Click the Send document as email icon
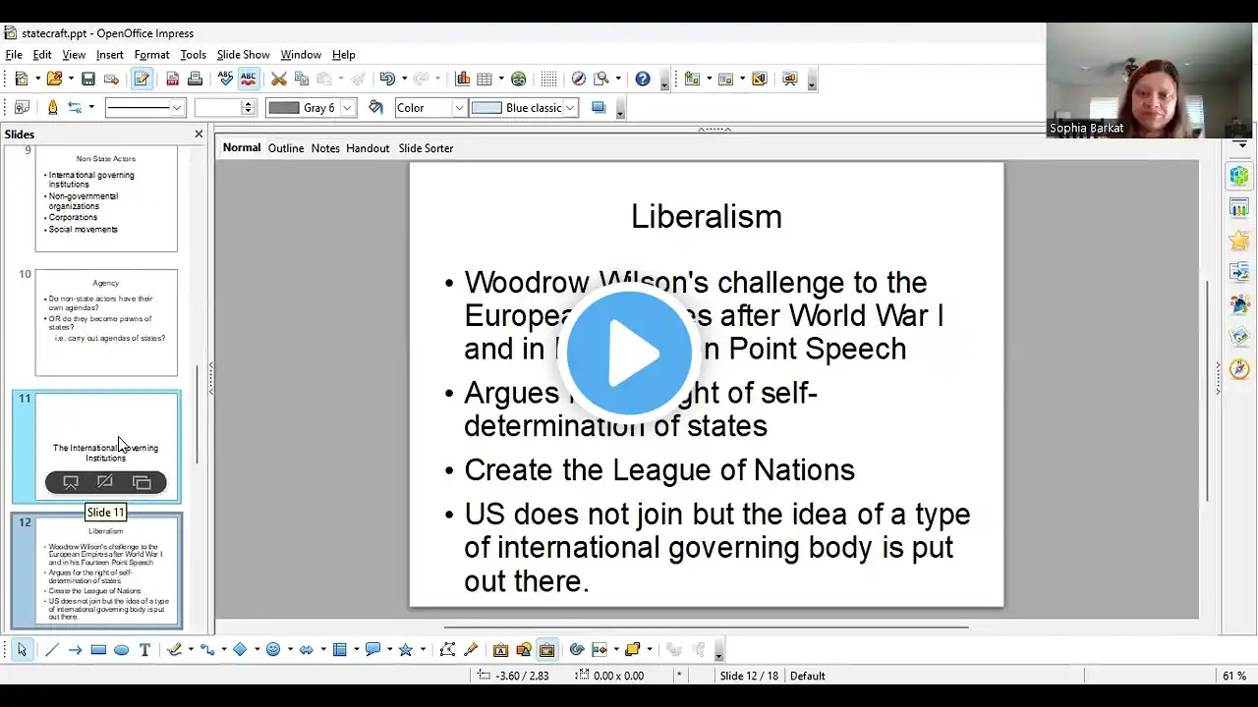1258x707 pixels. pyautogui.click(x=111, y=80)
